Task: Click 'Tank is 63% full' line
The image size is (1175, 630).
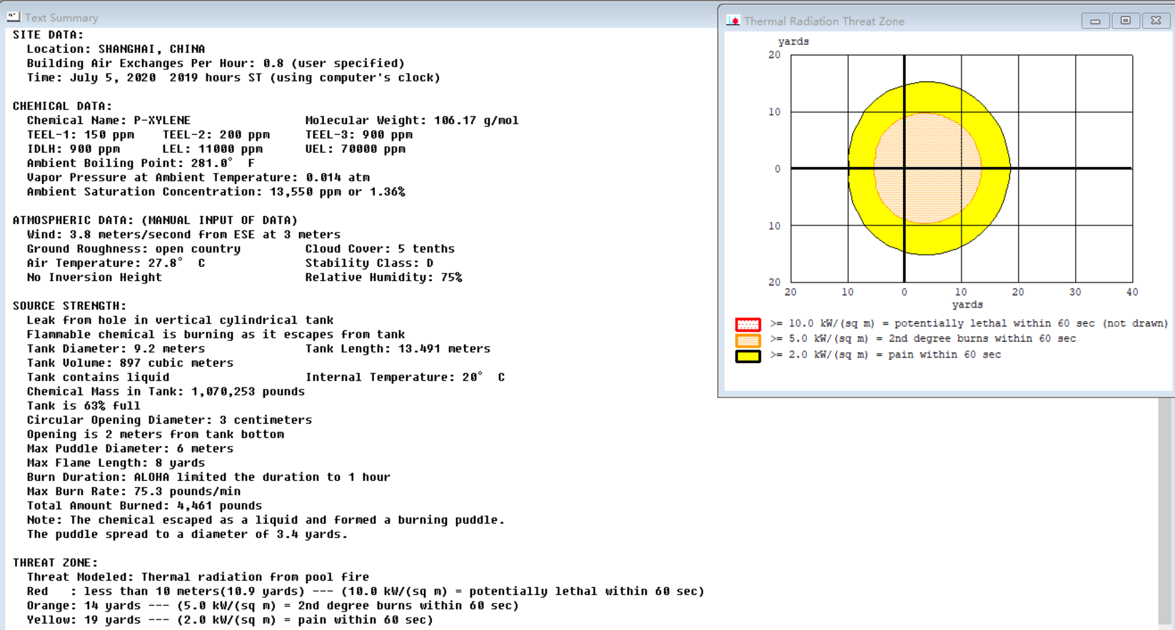Action: [84, 406]
